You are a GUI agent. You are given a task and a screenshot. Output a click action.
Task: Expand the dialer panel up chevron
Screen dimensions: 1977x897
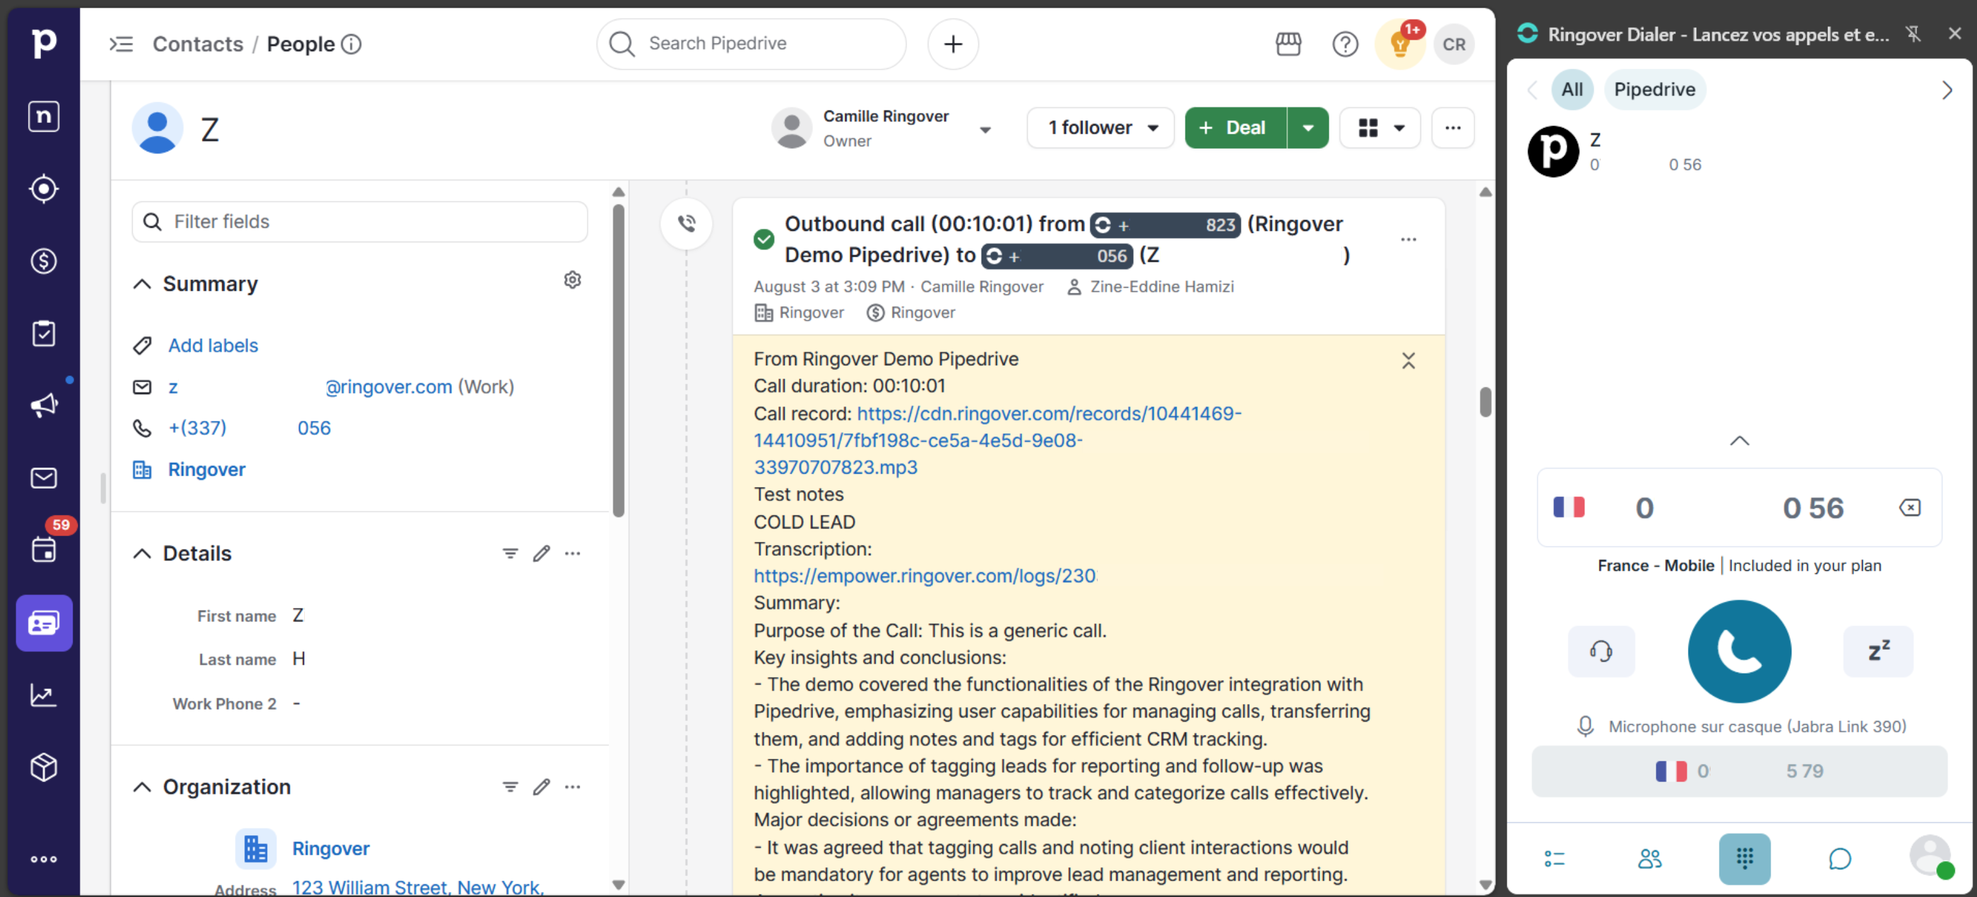click(x=1738, y=440)
